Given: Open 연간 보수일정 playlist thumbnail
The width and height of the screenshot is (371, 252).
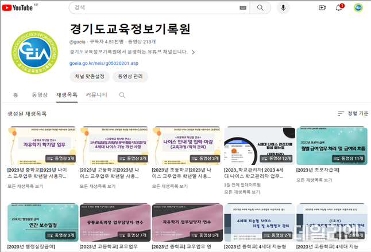Looking at the screenshot, I should [42, 222].
